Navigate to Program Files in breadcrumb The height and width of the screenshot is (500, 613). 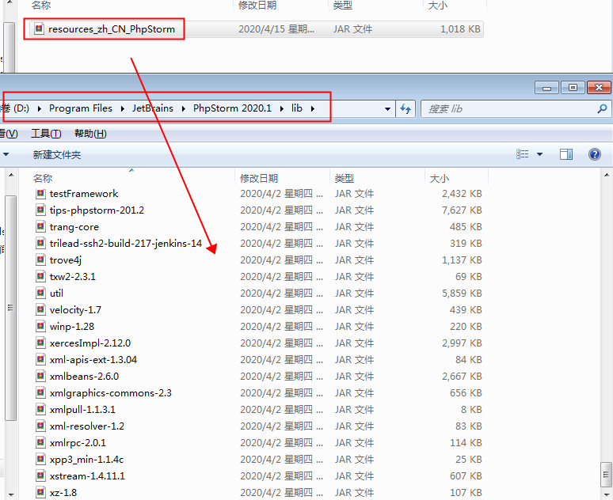[x=80, y=108]
